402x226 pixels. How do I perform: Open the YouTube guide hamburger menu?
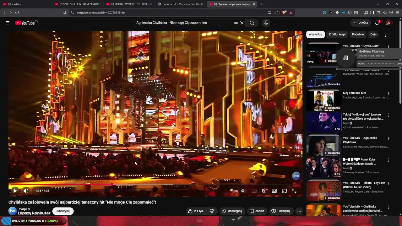[x=8, y=23]
